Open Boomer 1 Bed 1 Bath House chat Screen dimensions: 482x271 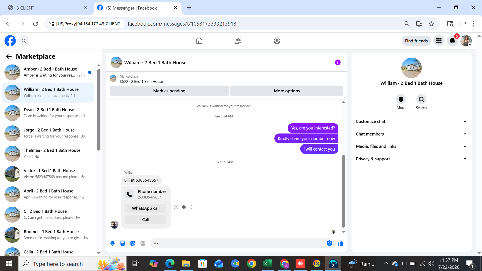pos(48,235)
